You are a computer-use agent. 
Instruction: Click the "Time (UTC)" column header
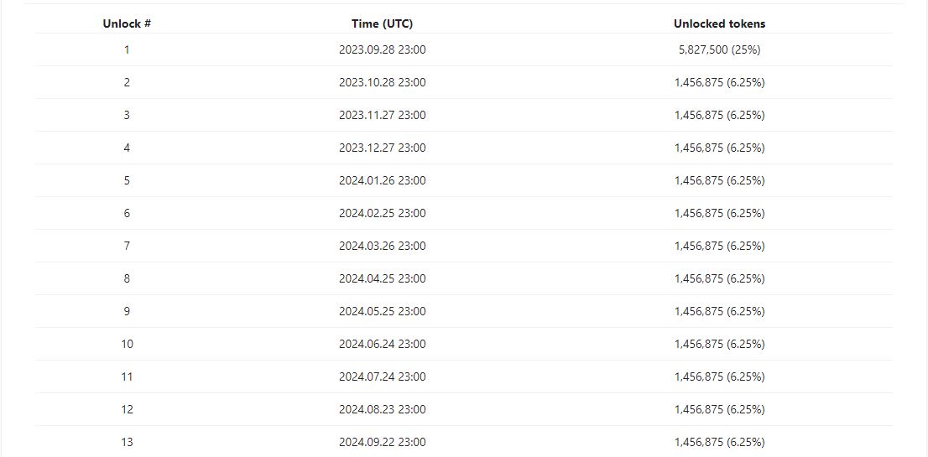pos(383,23)
